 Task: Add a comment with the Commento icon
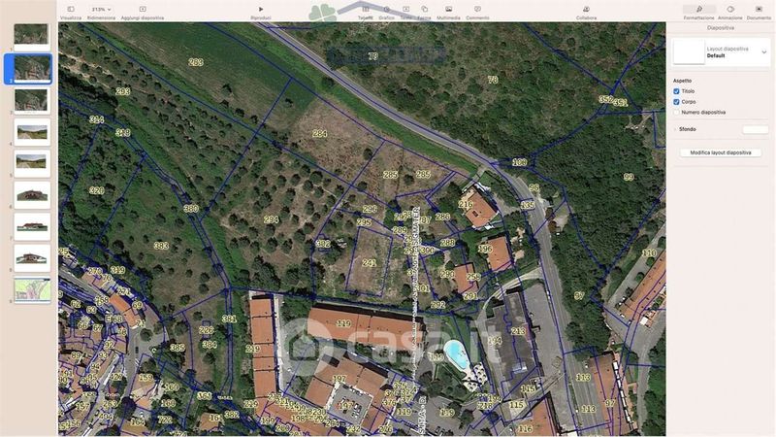[x=477, y=9]
